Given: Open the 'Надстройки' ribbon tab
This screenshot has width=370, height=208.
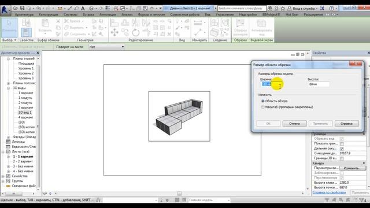Looking at the screenshot, I should (248, 14).
